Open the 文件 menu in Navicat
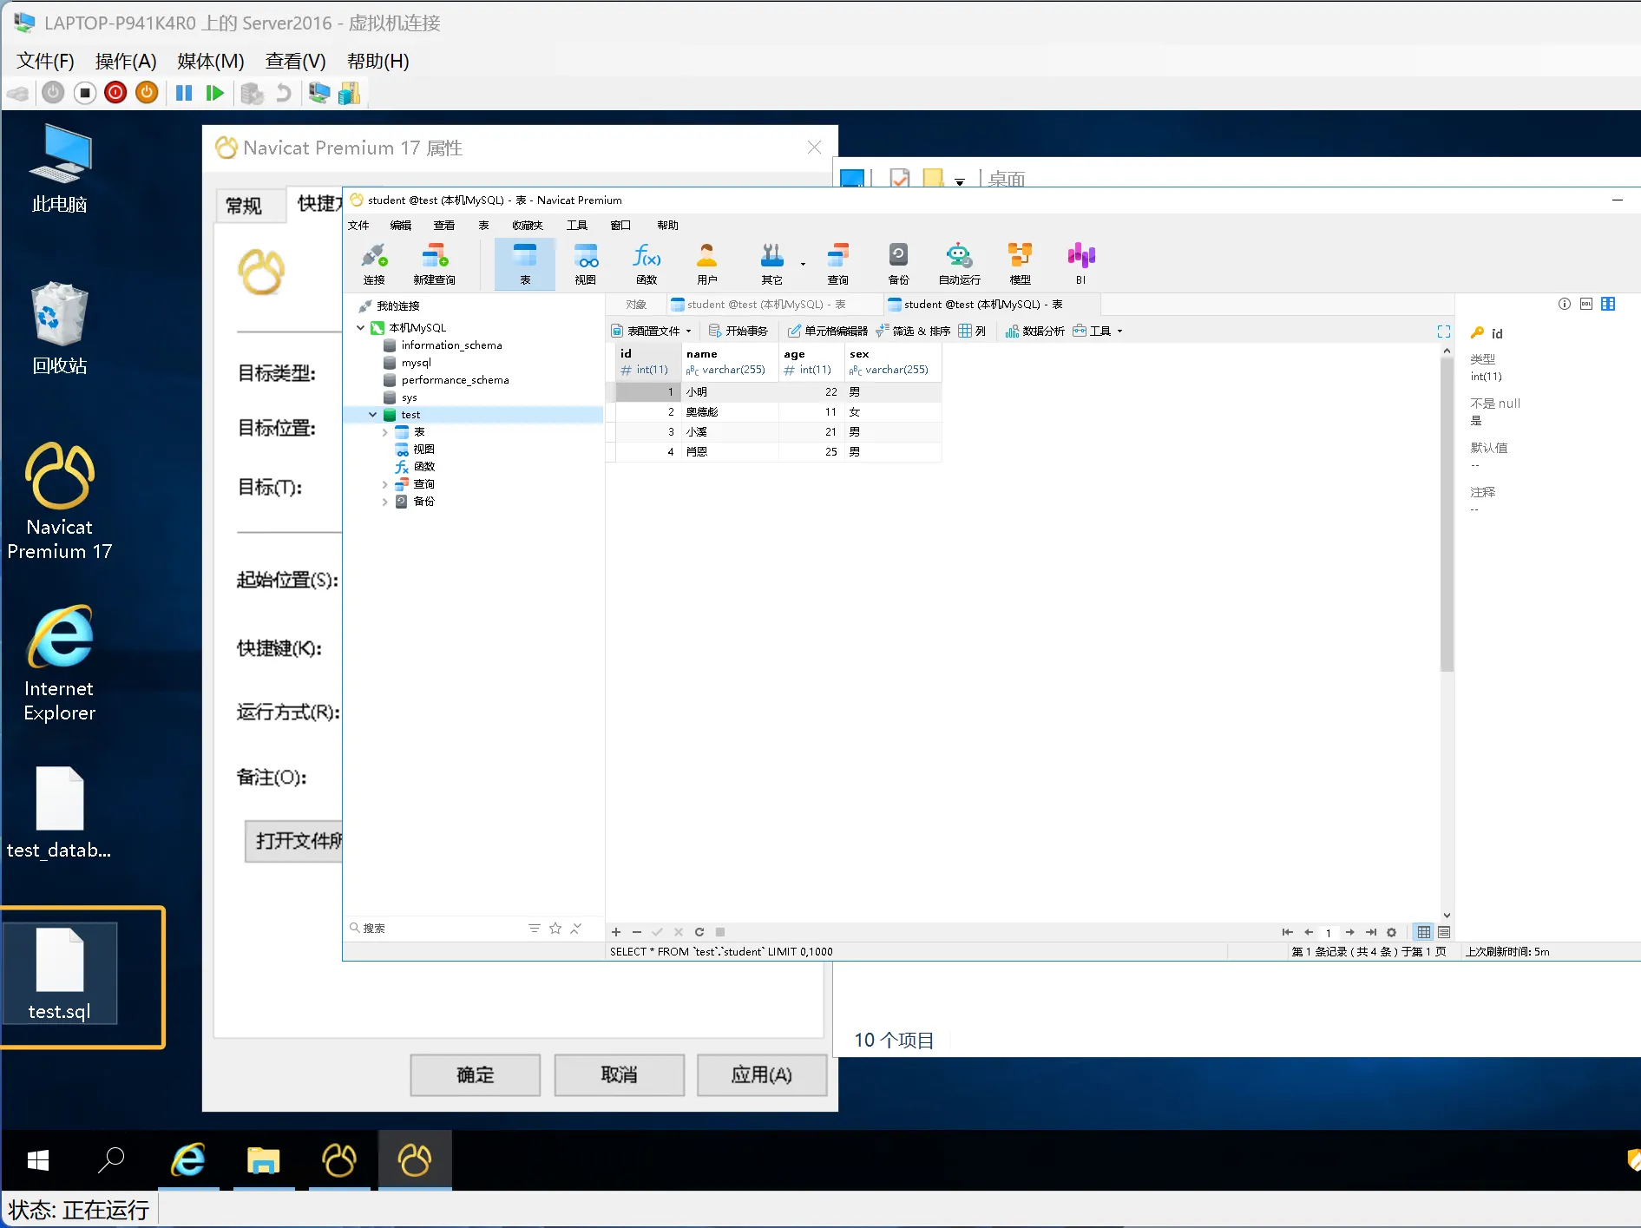1641x1228 pixels. (358, 225)
